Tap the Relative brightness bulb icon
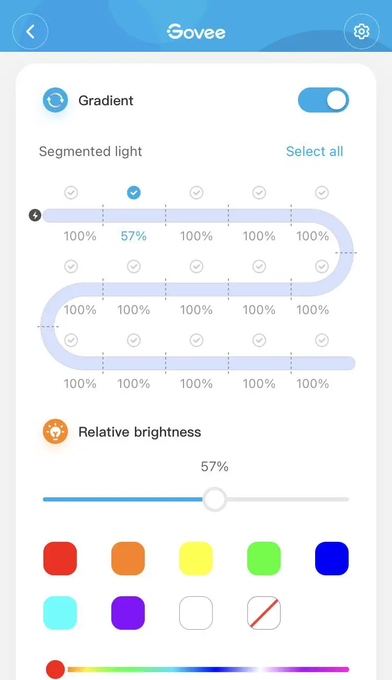This screenshot has height=680, width=392. [55, 432]
